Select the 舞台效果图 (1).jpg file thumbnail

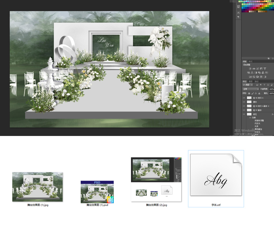37,187
